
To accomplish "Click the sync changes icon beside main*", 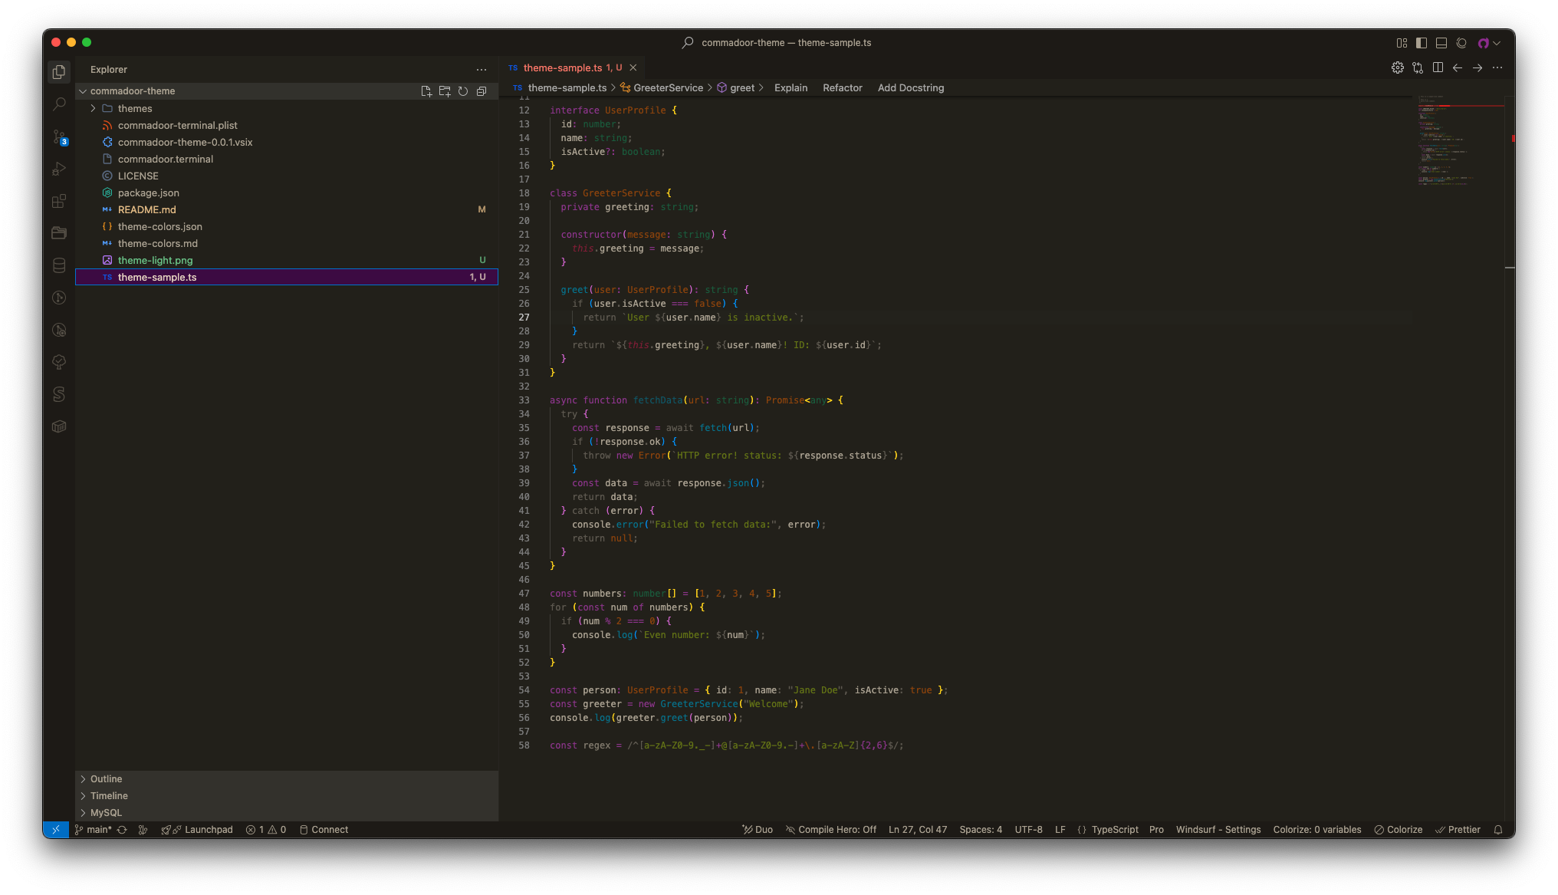I will [122, 830].
